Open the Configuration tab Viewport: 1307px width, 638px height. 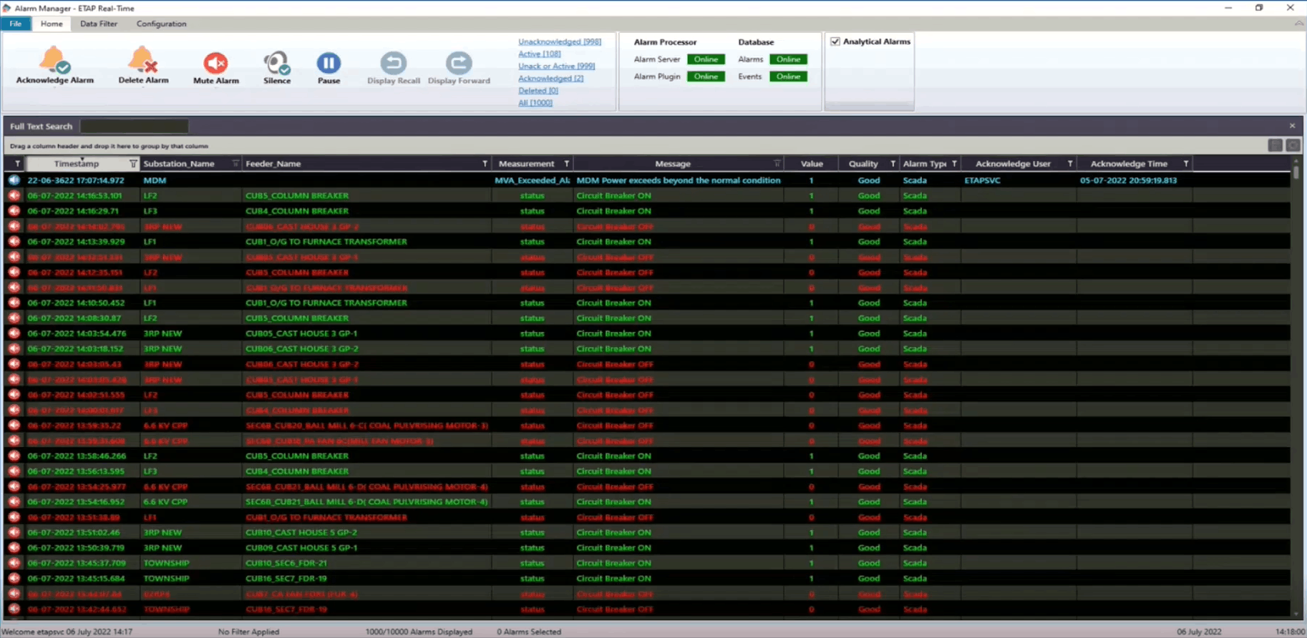coord(161,24)
